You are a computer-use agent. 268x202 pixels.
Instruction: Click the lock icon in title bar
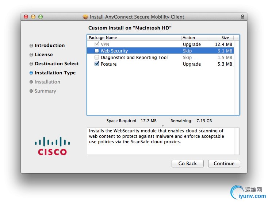tap(242, 16)
